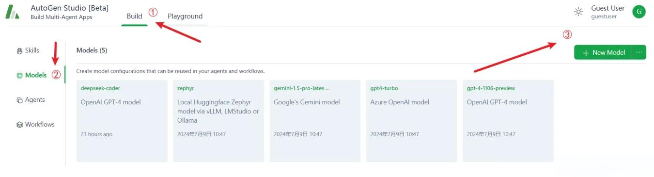654x177 pixels.
Task: Open the gemini-1.5-pro-latest model card
Action: tap(315, 121)
